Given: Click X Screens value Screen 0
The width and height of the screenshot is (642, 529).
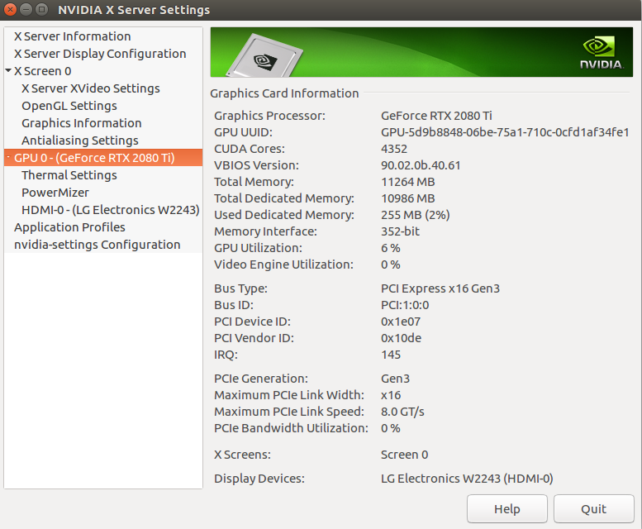Looking at the screenshot, I should click(404, 455).
